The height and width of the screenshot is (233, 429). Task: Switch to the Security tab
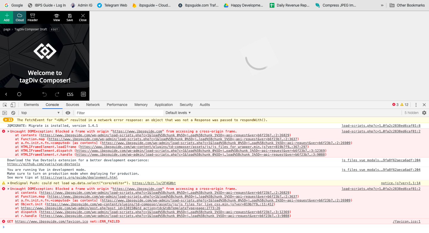pos(186,105)
